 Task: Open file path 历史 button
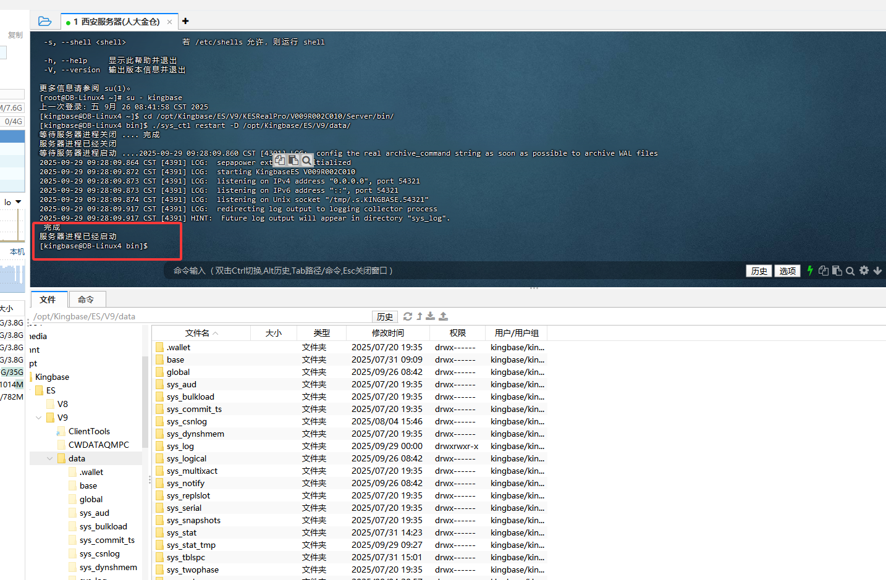(x=385, y=316)
